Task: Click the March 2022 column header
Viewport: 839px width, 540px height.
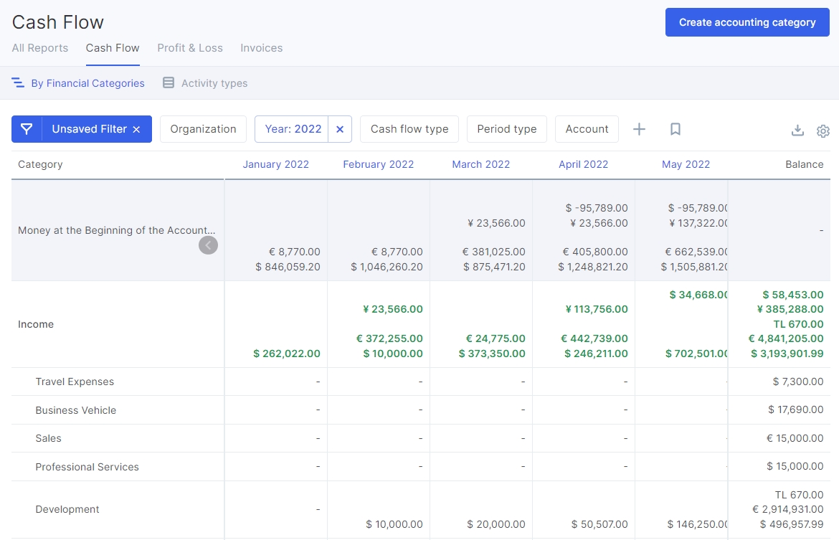Action: 480,164
